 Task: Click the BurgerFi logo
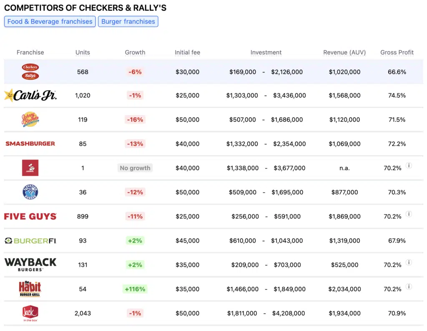pyautogui.click(x=30, y=241)
